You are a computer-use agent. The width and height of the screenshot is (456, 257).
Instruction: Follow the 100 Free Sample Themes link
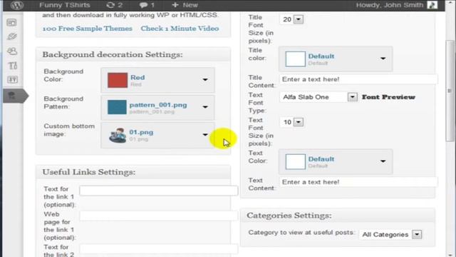87,29
